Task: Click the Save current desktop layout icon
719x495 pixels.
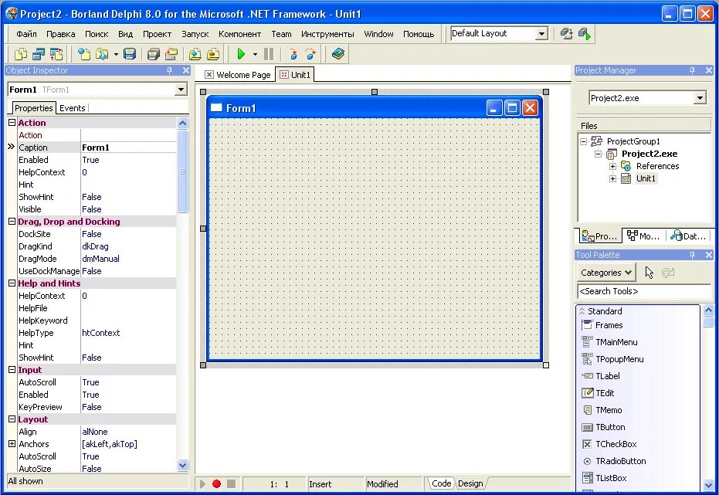Action: click(567, 33)
